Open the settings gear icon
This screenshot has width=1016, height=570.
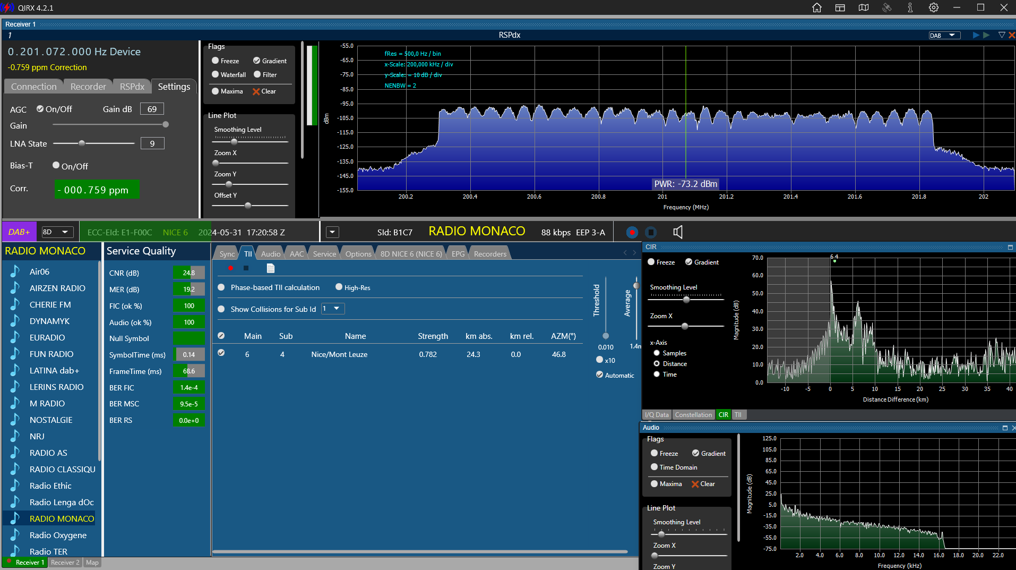(934, 8)
